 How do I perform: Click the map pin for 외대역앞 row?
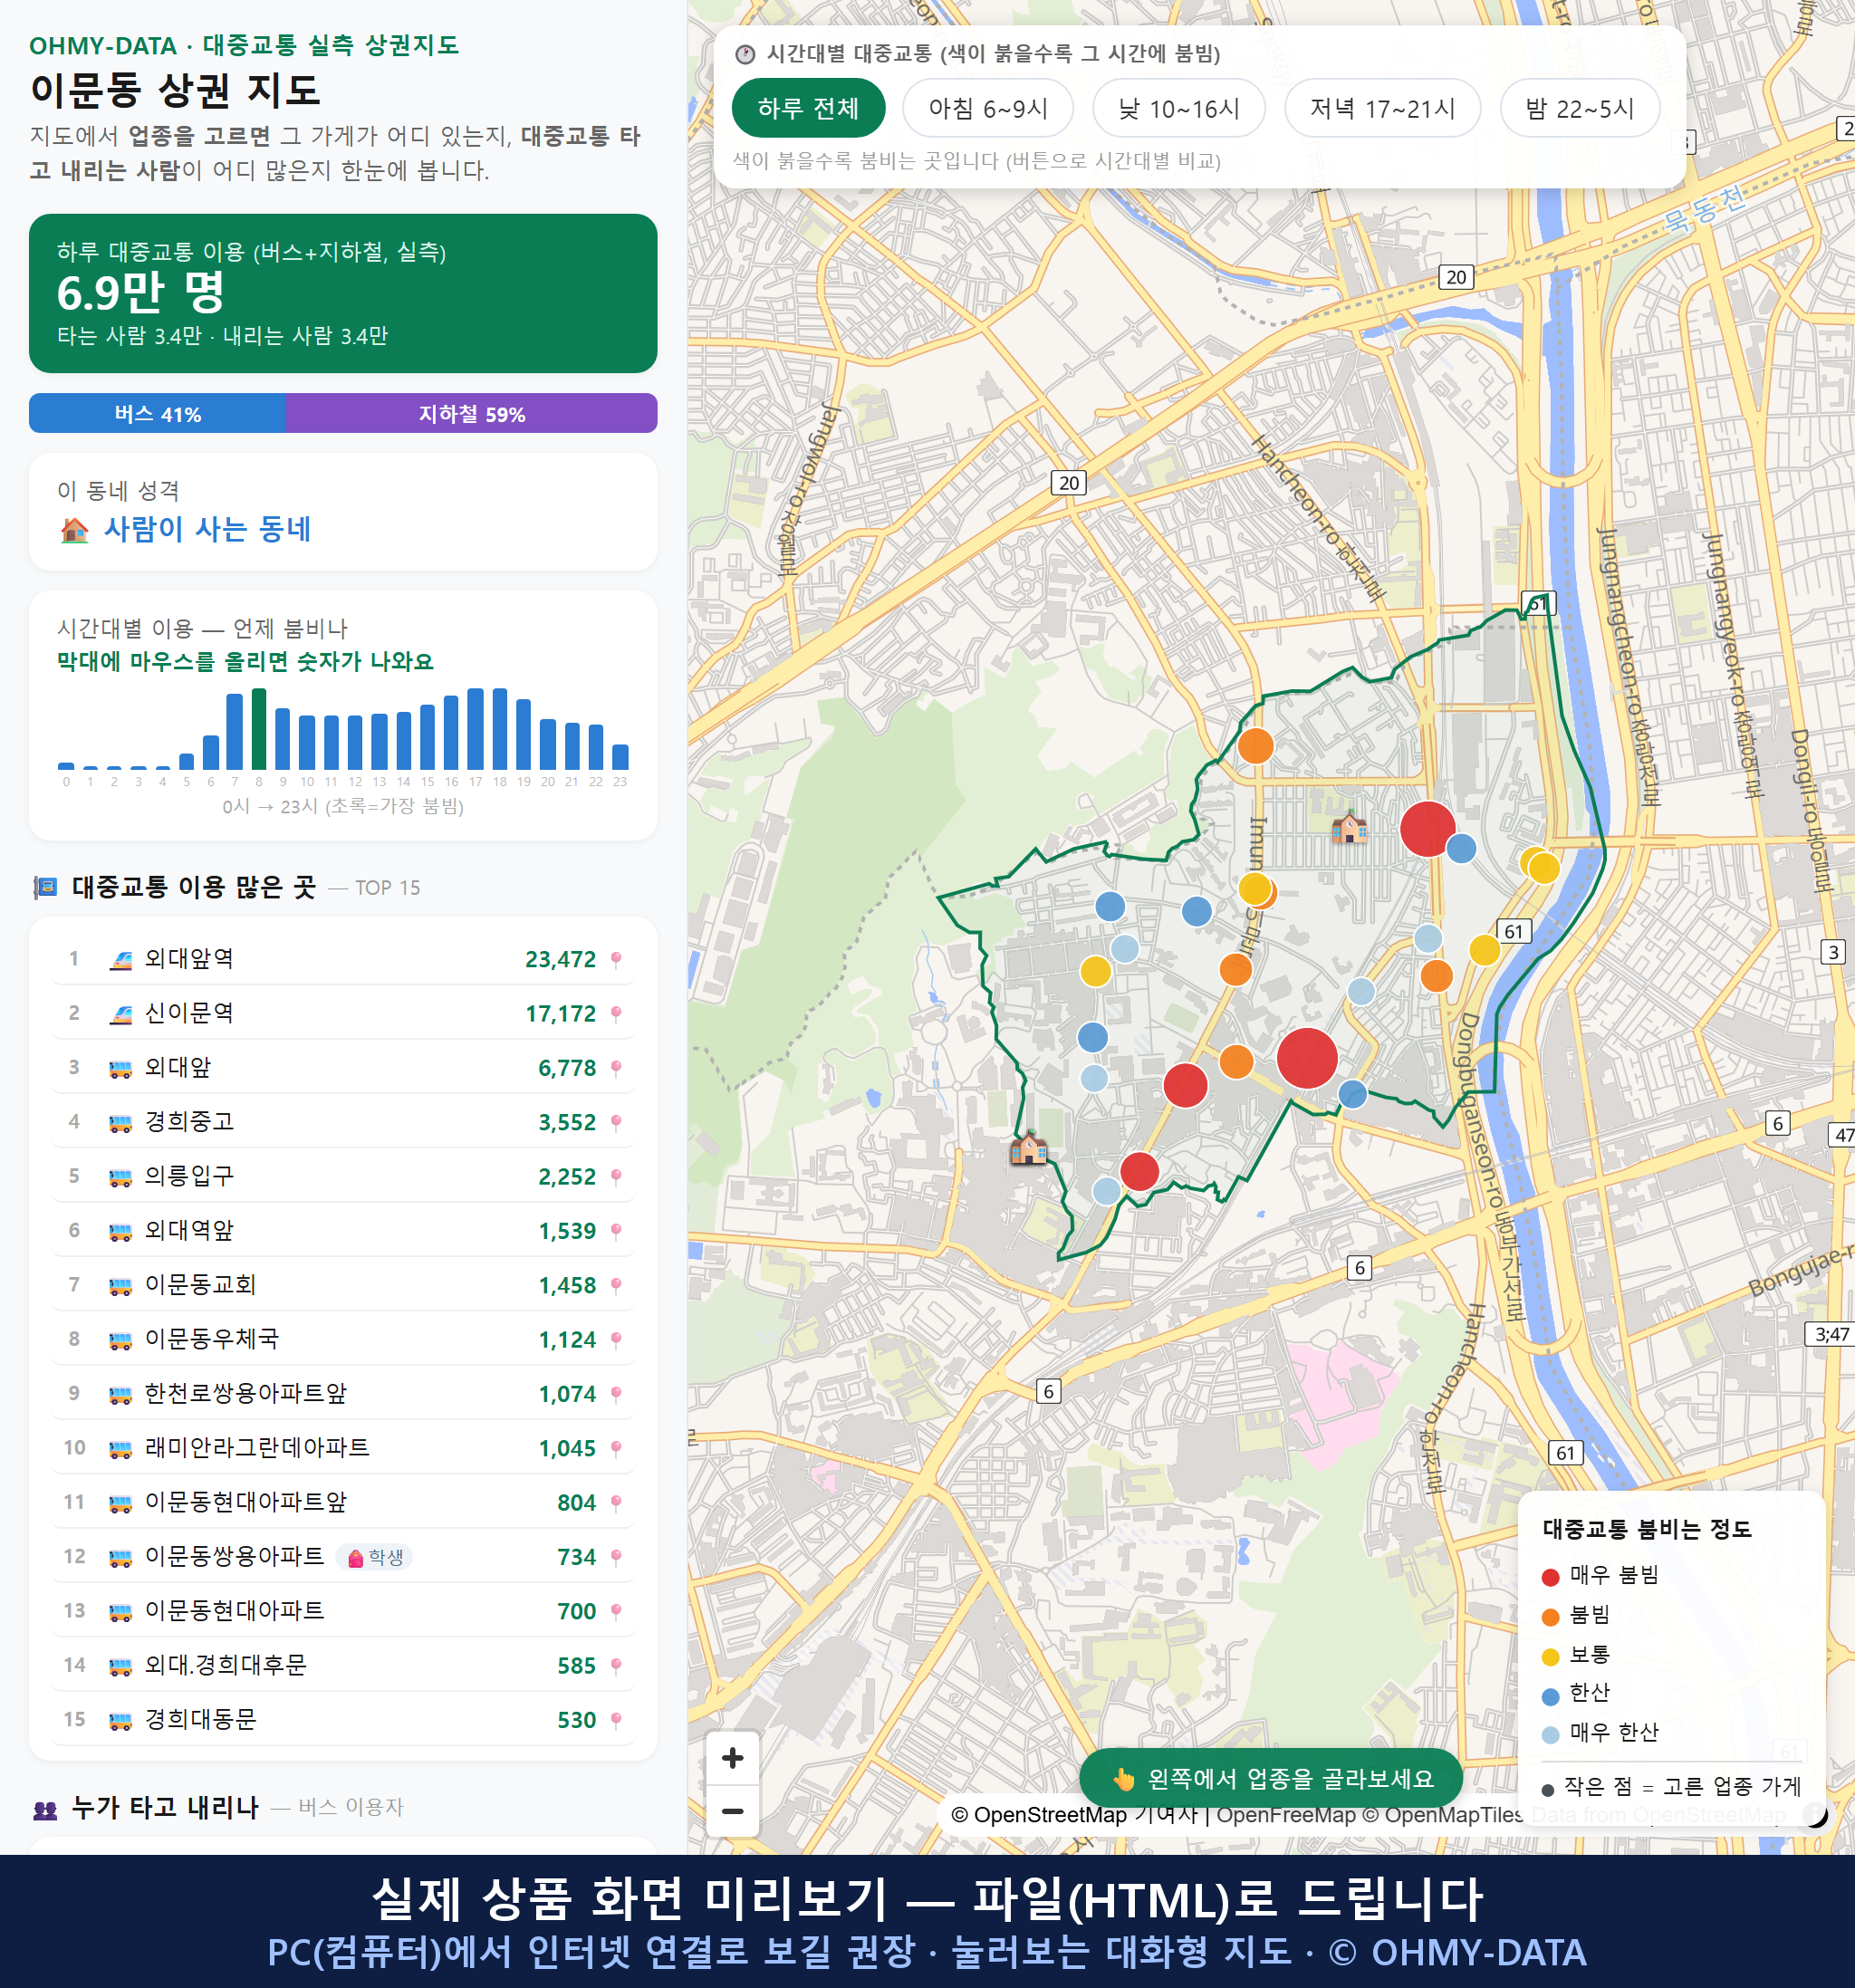(x=616, y=1231)
